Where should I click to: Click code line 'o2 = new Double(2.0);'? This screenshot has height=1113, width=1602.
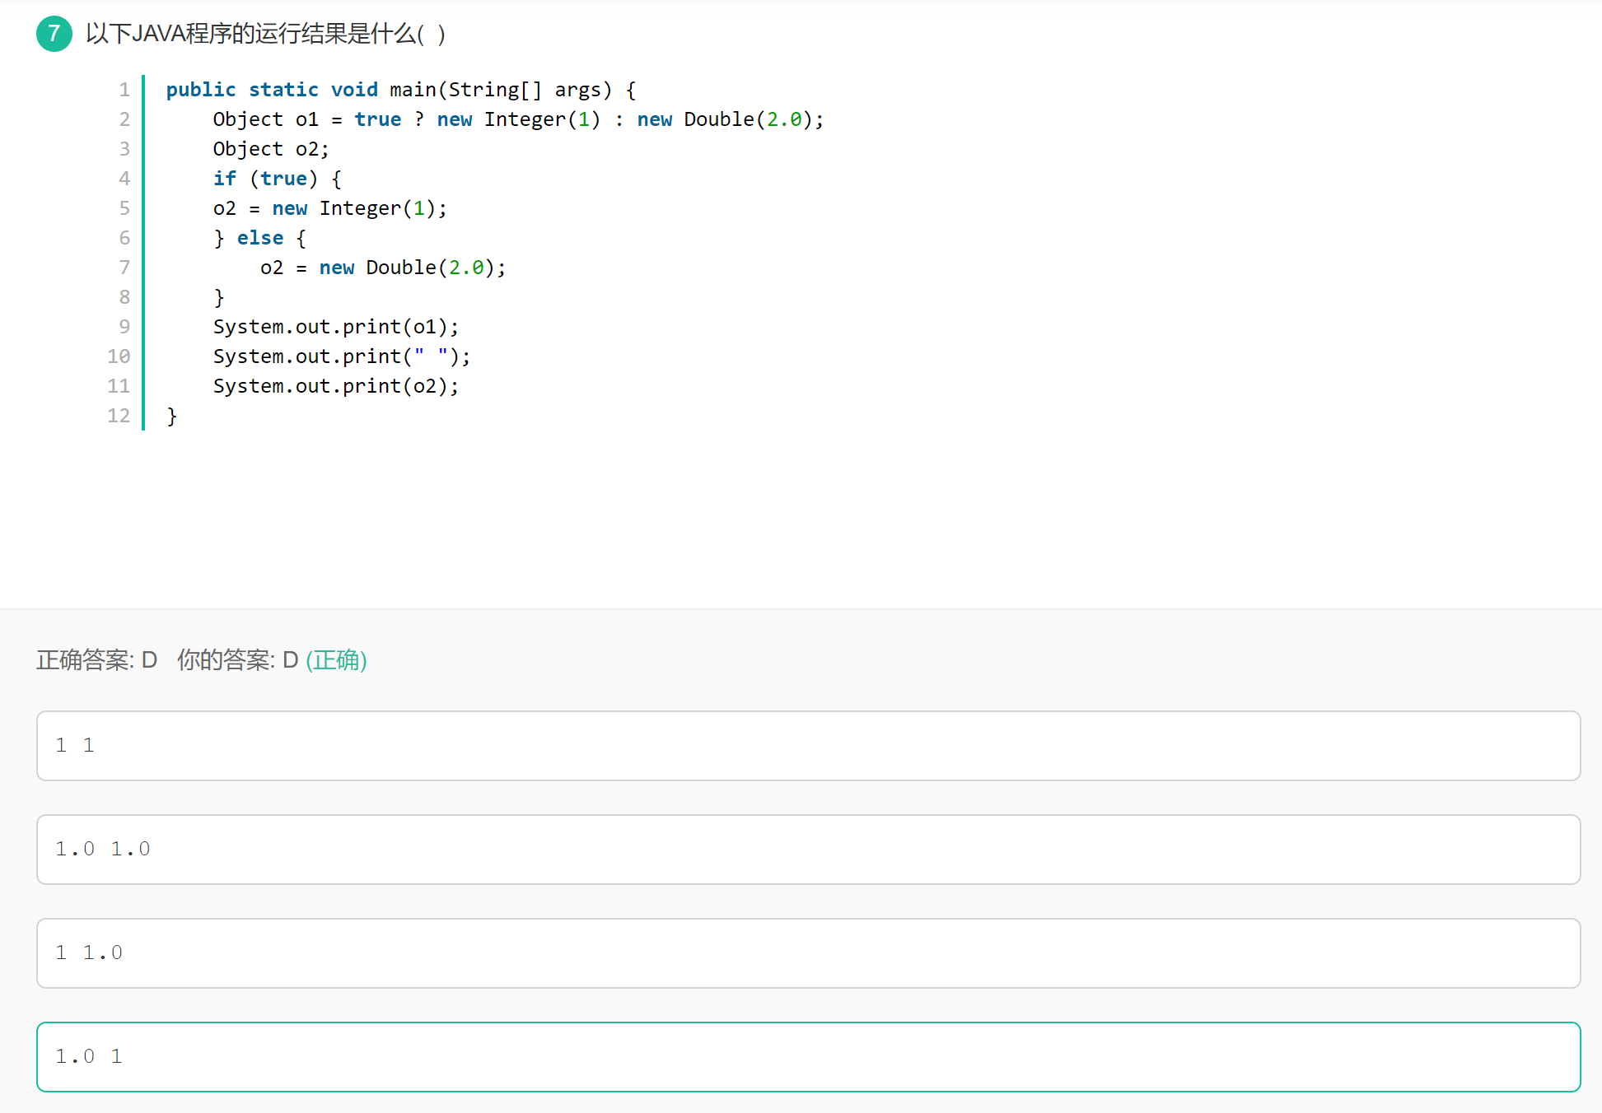click(x=383, y=268)
